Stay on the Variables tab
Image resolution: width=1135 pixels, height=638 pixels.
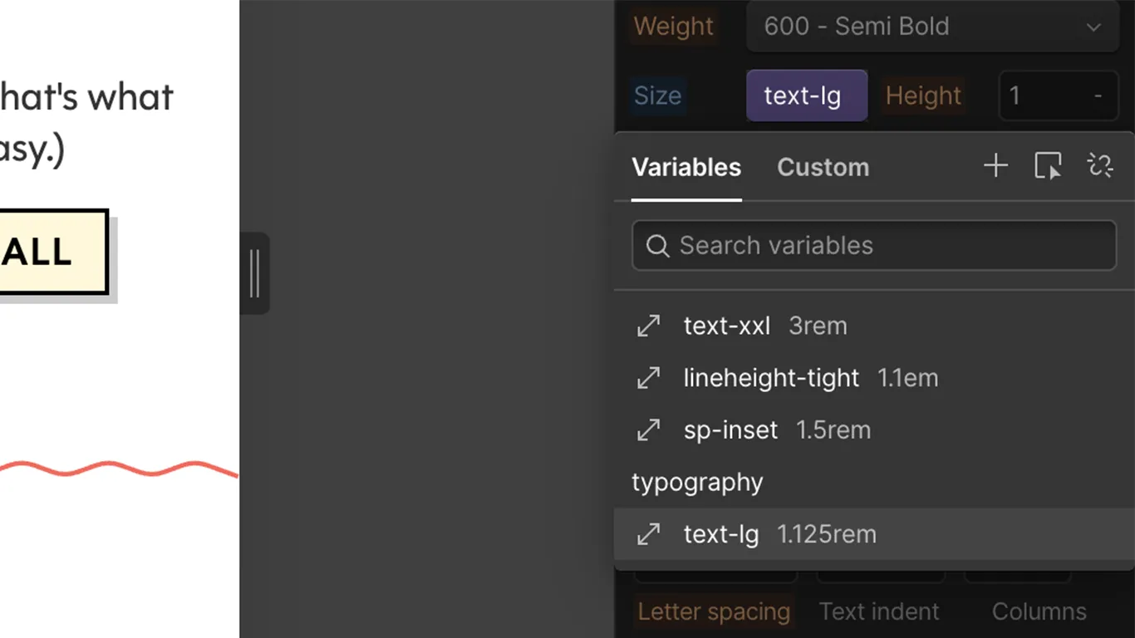(x=686, y=167)
